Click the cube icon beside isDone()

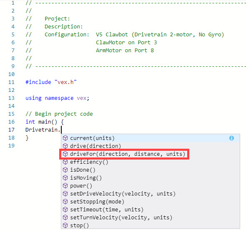(x=65, y=170)
